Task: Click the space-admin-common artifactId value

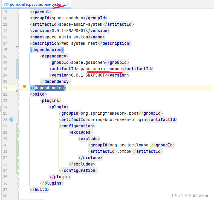Action: [100, 69]
